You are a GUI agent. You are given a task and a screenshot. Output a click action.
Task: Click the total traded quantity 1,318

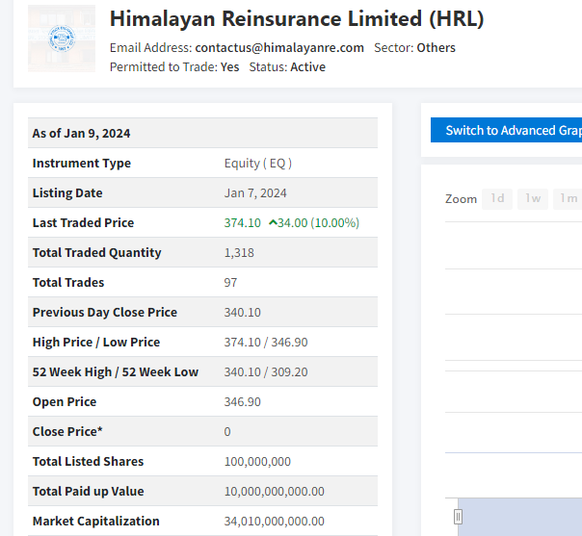pyautogui.click(x=239, y=253)
